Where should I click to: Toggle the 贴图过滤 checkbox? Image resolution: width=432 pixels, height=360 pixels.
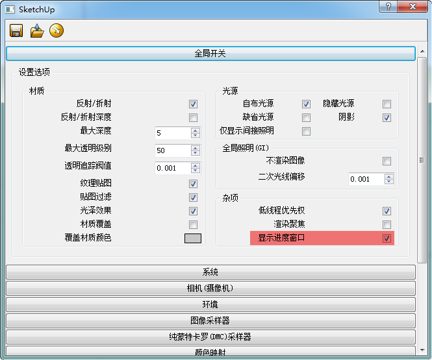pyautogui.click(x=193, y=197)
